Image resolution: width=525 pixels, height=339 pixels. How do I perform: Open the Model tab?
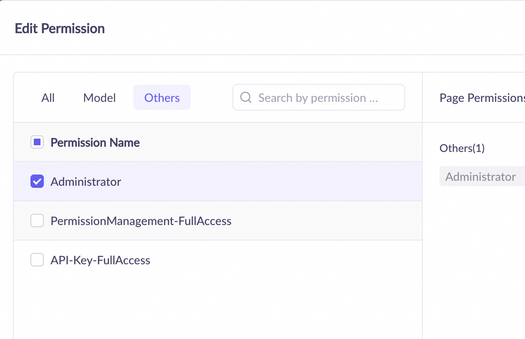point(99,98)
